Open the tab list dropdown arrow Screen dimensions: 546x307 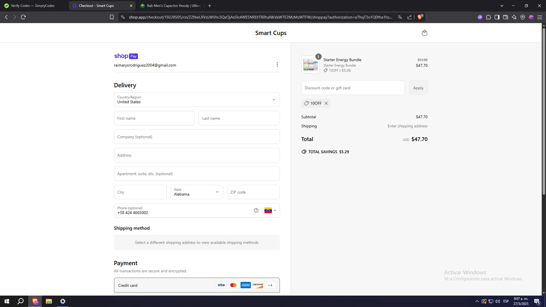502,6
